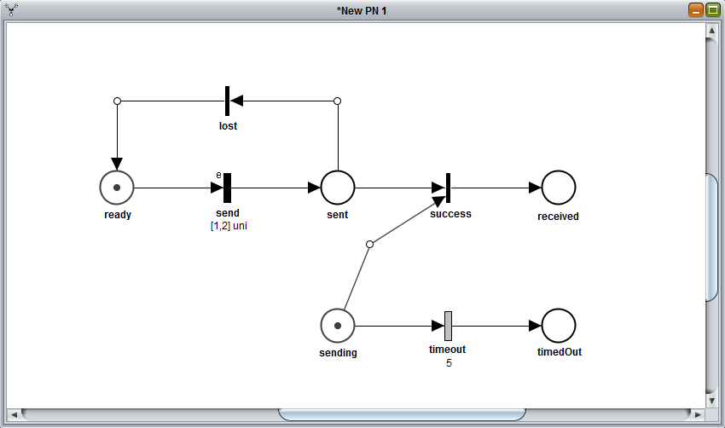
Task: Click the 'timedOut' place circle
Action: 559,326
